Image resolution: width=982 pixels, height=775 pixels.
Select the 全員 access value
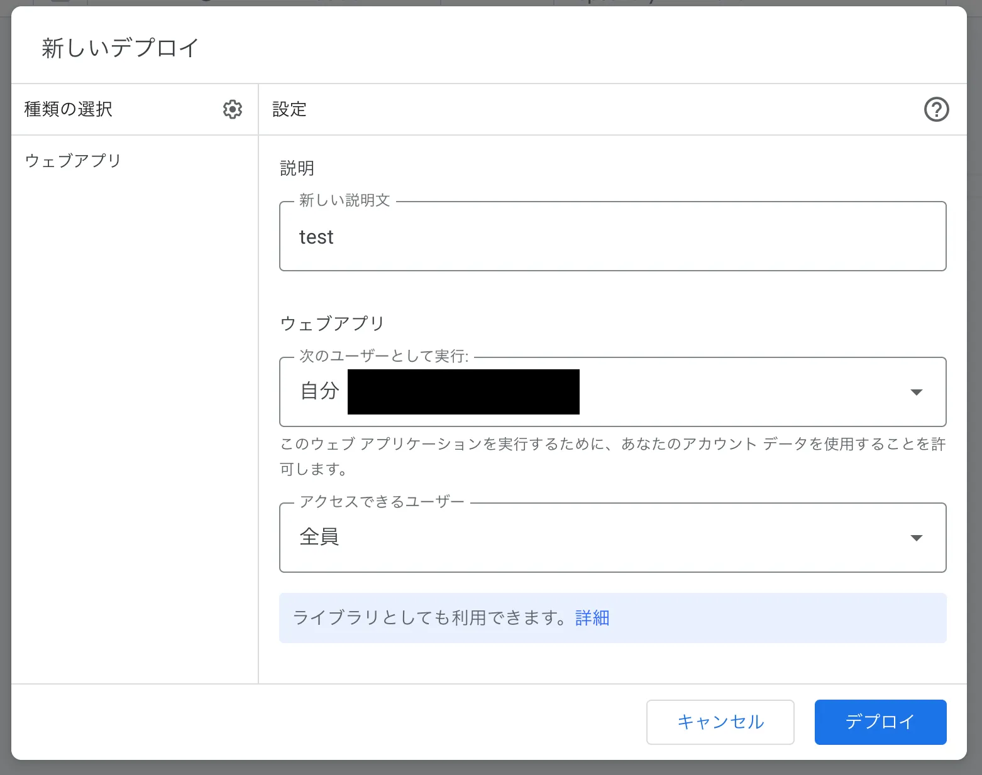(x=319, y=538)
